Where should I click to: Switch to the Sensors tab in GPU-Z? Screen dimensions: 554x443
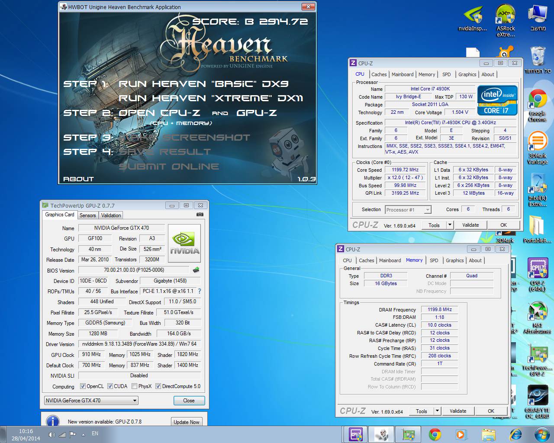[87, 215]
